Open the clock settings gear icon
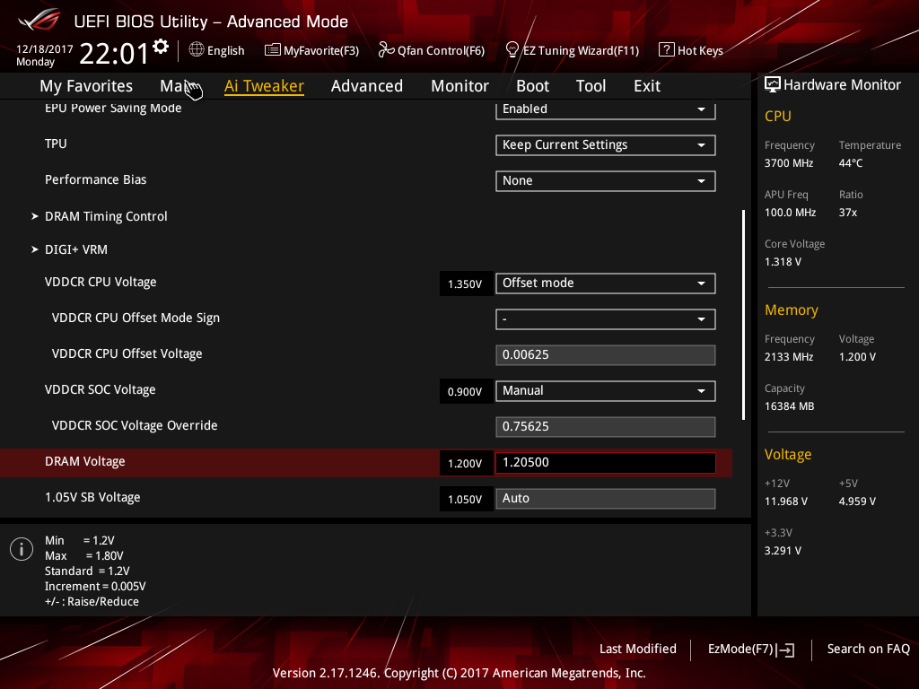 (161, 47)
